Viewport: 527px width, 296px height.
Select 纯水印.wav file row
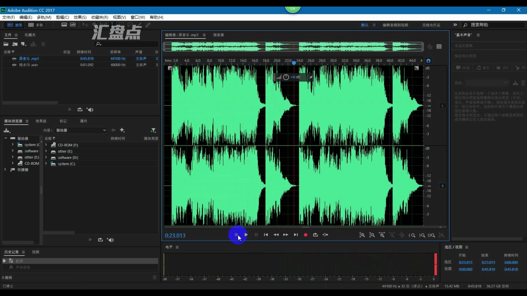(x=80, y=65)
